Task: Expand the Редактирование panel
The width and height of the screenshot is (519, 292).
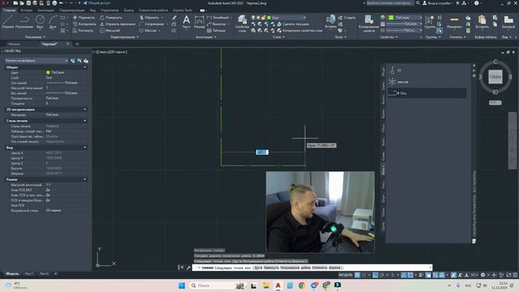Action: (x=125, y=37)
